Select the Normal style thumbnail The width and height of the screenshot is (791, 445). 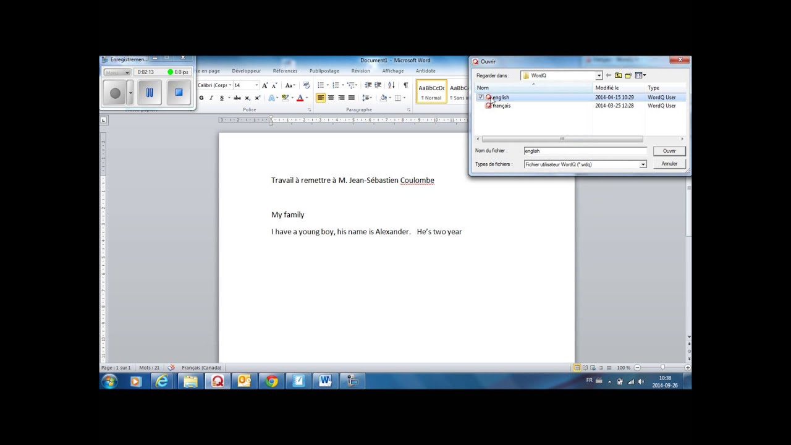coord(431,91)
